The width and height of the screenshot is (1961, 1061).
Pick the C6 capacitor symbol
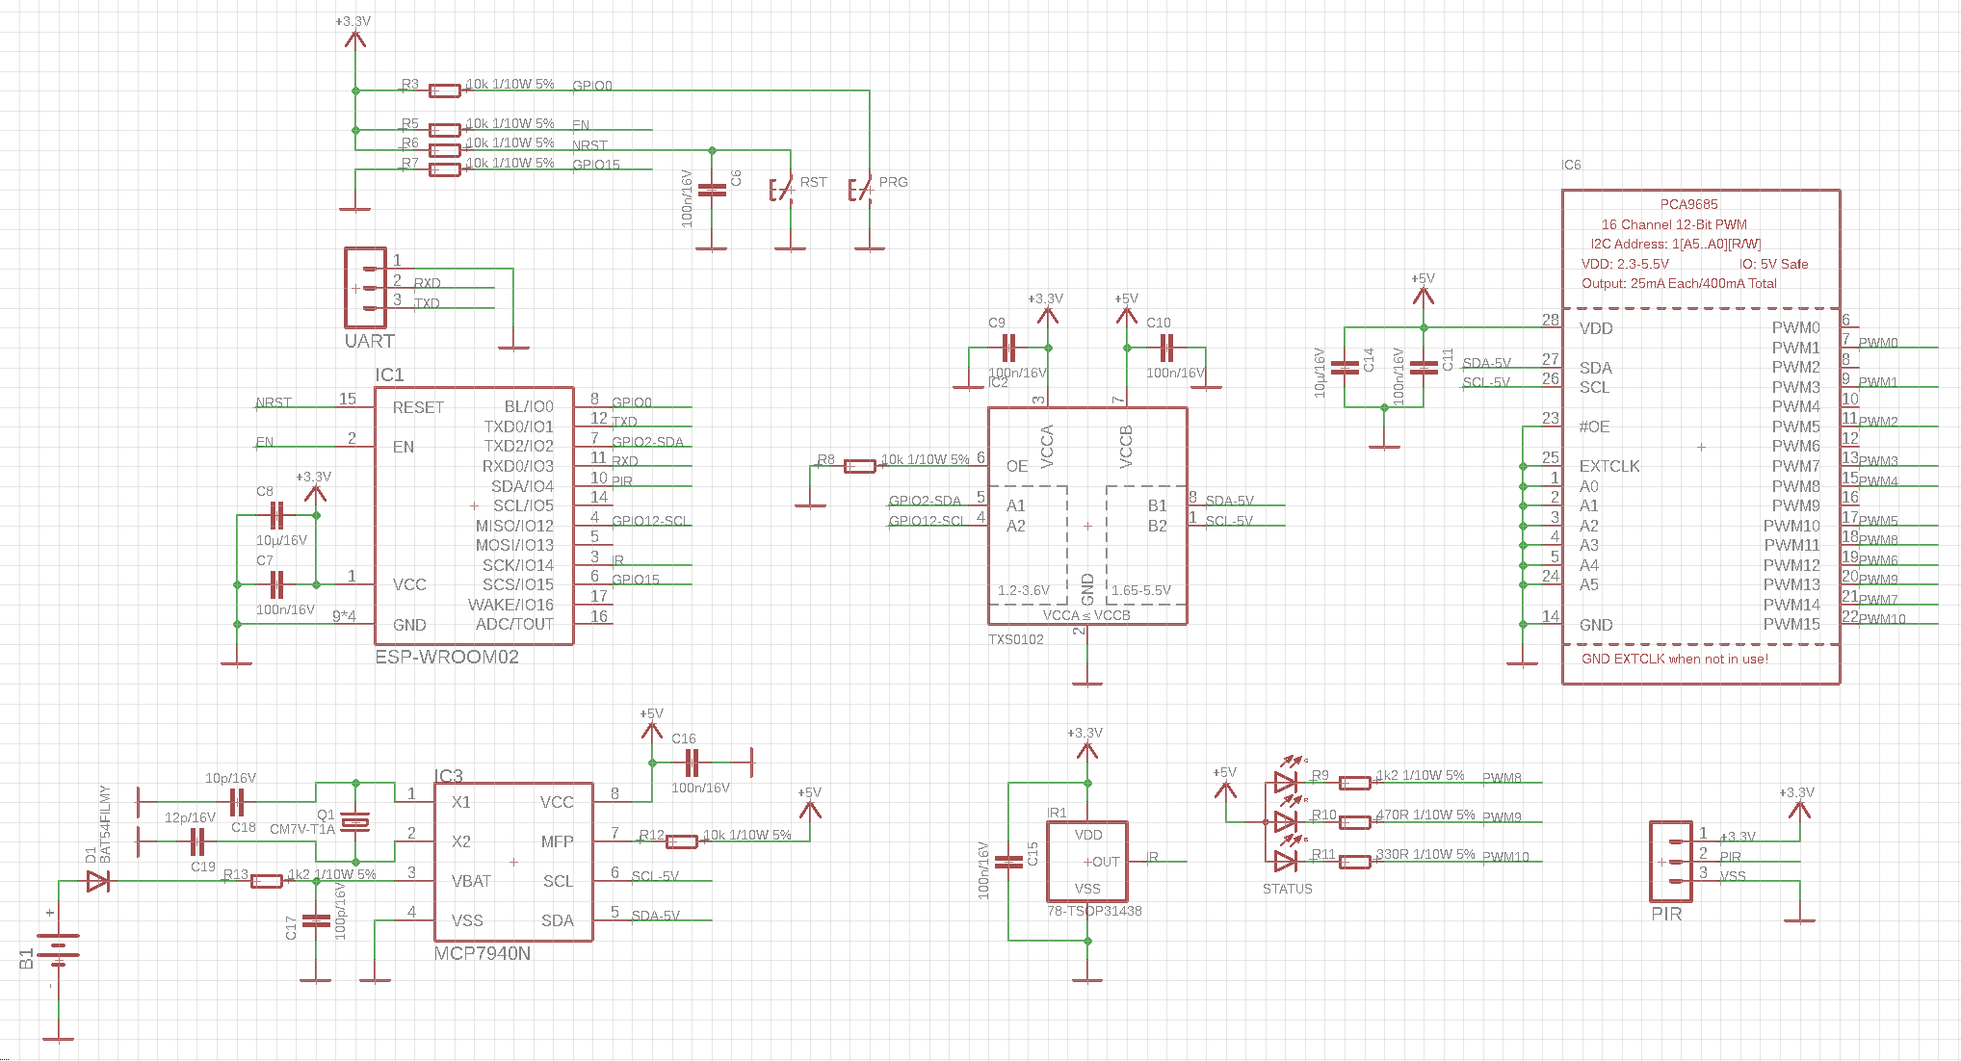pyautogui.click(x=712, y=190)
